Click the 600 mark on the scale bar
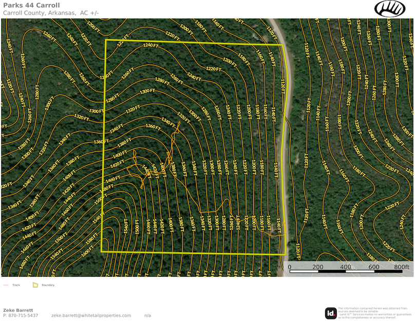The height and width of the screenshot is (321, 415). 373,268
